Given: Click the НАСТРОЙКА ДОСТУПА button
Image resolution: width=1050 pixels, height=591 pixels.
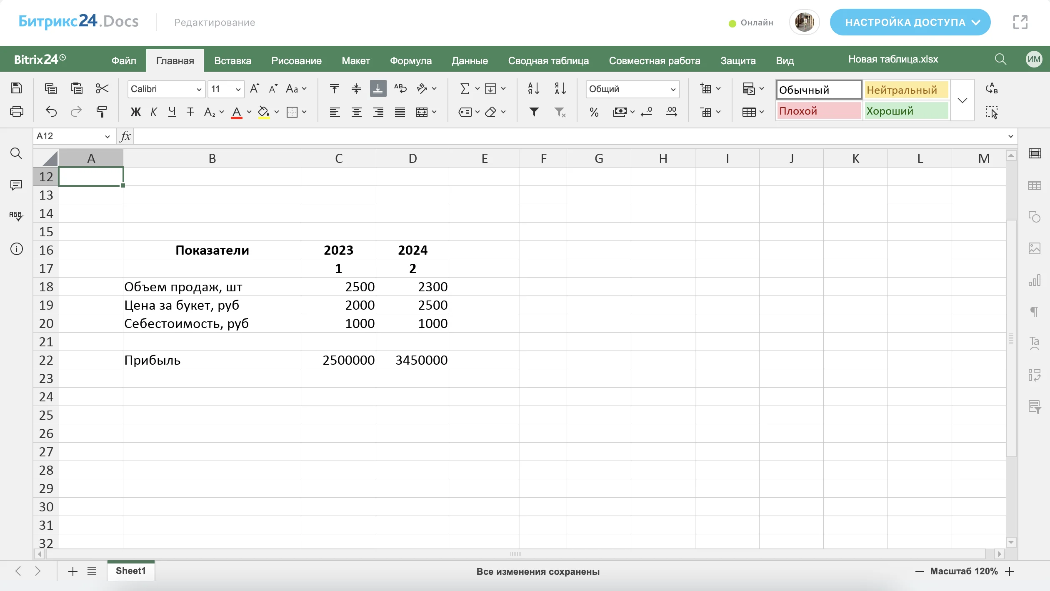Looking at the screenshot, I should click(x=910, y=22).
